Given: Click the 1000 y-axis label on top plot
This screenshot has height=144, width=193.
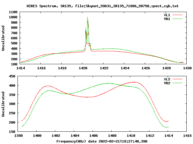Looking at the screenshot, I should (13, 17).
